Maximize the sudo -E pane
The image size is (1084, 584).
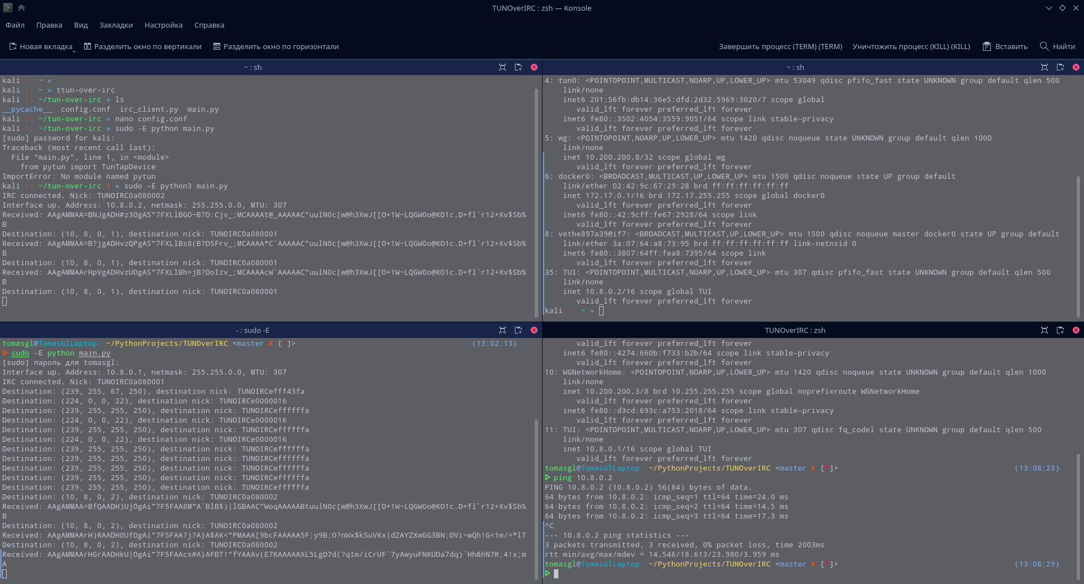pos(502,330)
